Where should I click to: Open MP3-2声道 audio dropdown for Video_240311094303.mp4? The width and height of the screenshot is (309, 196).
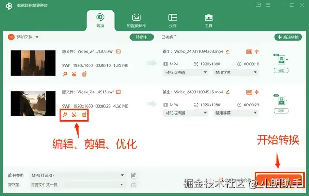tap(186, 73)
